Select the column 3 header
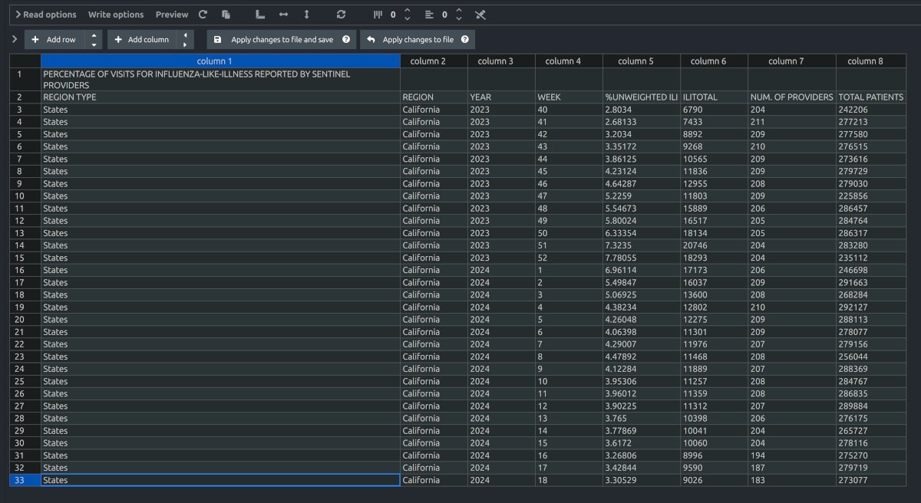921x503 pixels. [501, 61]
